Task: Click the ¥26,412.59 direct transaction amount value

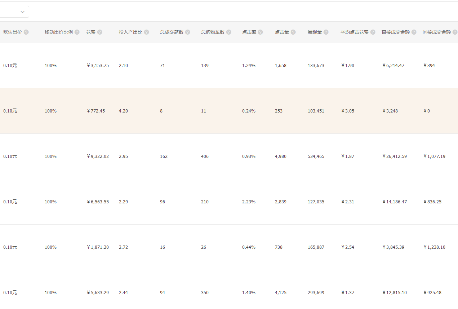Action: 395,156
